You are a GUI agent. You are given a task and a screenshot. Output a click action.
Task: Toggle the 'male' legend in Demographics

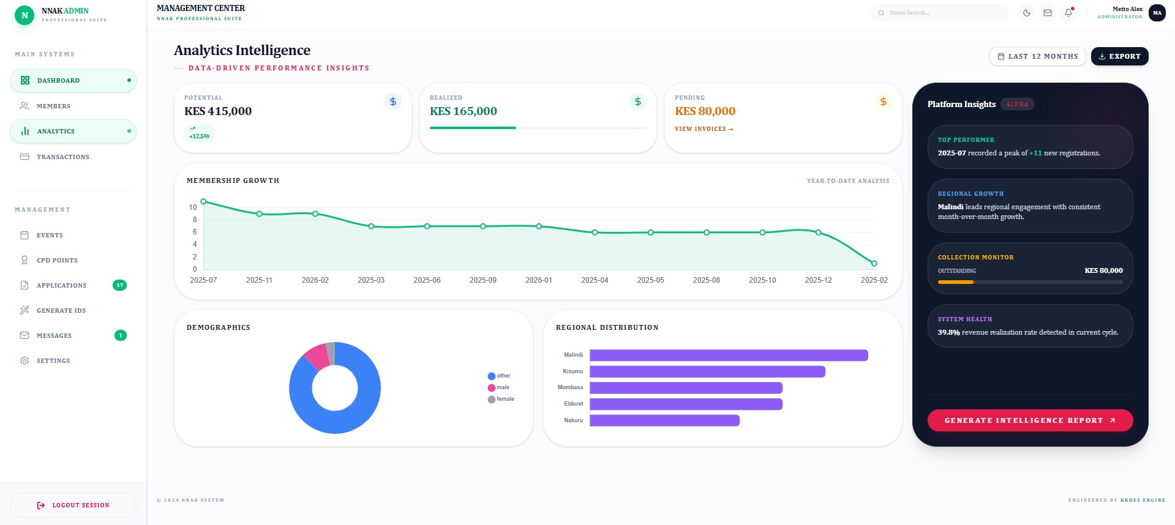tap(499, 387)
